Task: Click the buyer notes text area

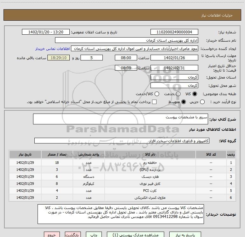Action: coord(121,214)
